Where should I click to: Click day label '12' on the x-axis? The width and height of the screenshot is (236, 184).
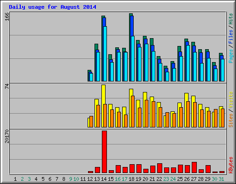pos(90,179)
